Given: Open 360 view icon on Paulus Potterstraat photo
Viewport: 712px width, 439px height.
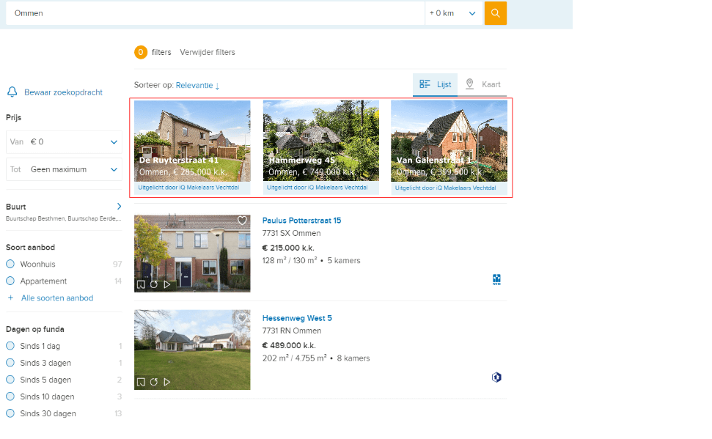Looking at the screenshot, I should pyautogui.click(x=154, y=284).
